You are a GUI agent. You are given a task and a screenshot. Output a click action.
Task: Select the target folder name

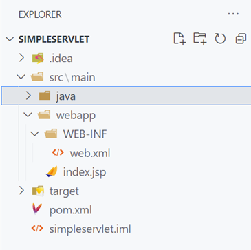pos(64,191)
